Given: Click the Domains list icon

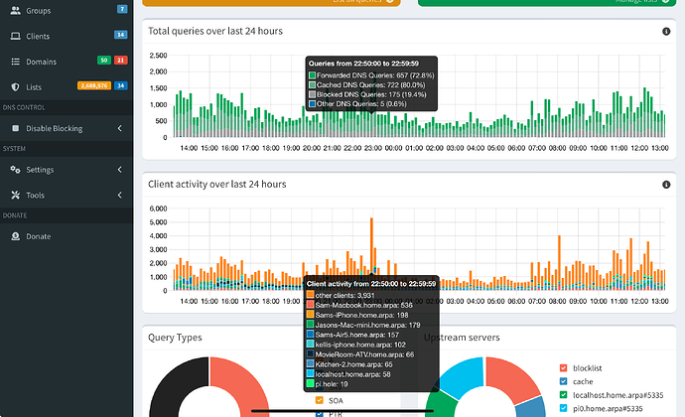Looking at the screenshot, I should click(x=15, y=62).
